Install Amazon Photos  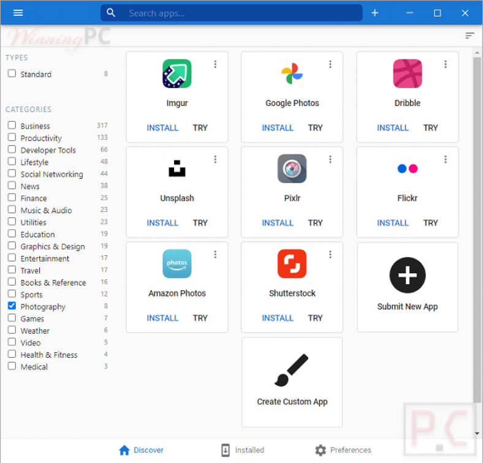click(x=162, y=318)
